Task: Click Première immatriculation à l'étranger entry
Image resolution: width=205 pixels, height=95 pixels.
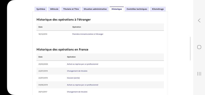Action: point(88,34)
